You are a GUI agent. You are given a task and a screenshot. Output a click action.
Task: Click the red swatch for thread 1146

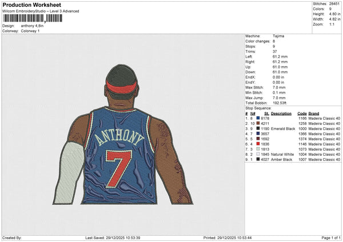click(258, 144)
